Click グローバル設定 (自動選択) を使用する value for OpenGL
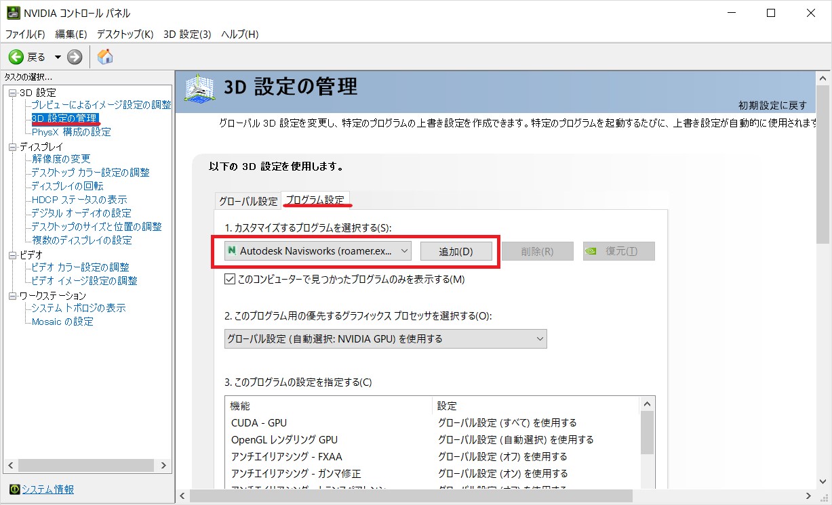This screenshot has width=832, height=505. 515,440
